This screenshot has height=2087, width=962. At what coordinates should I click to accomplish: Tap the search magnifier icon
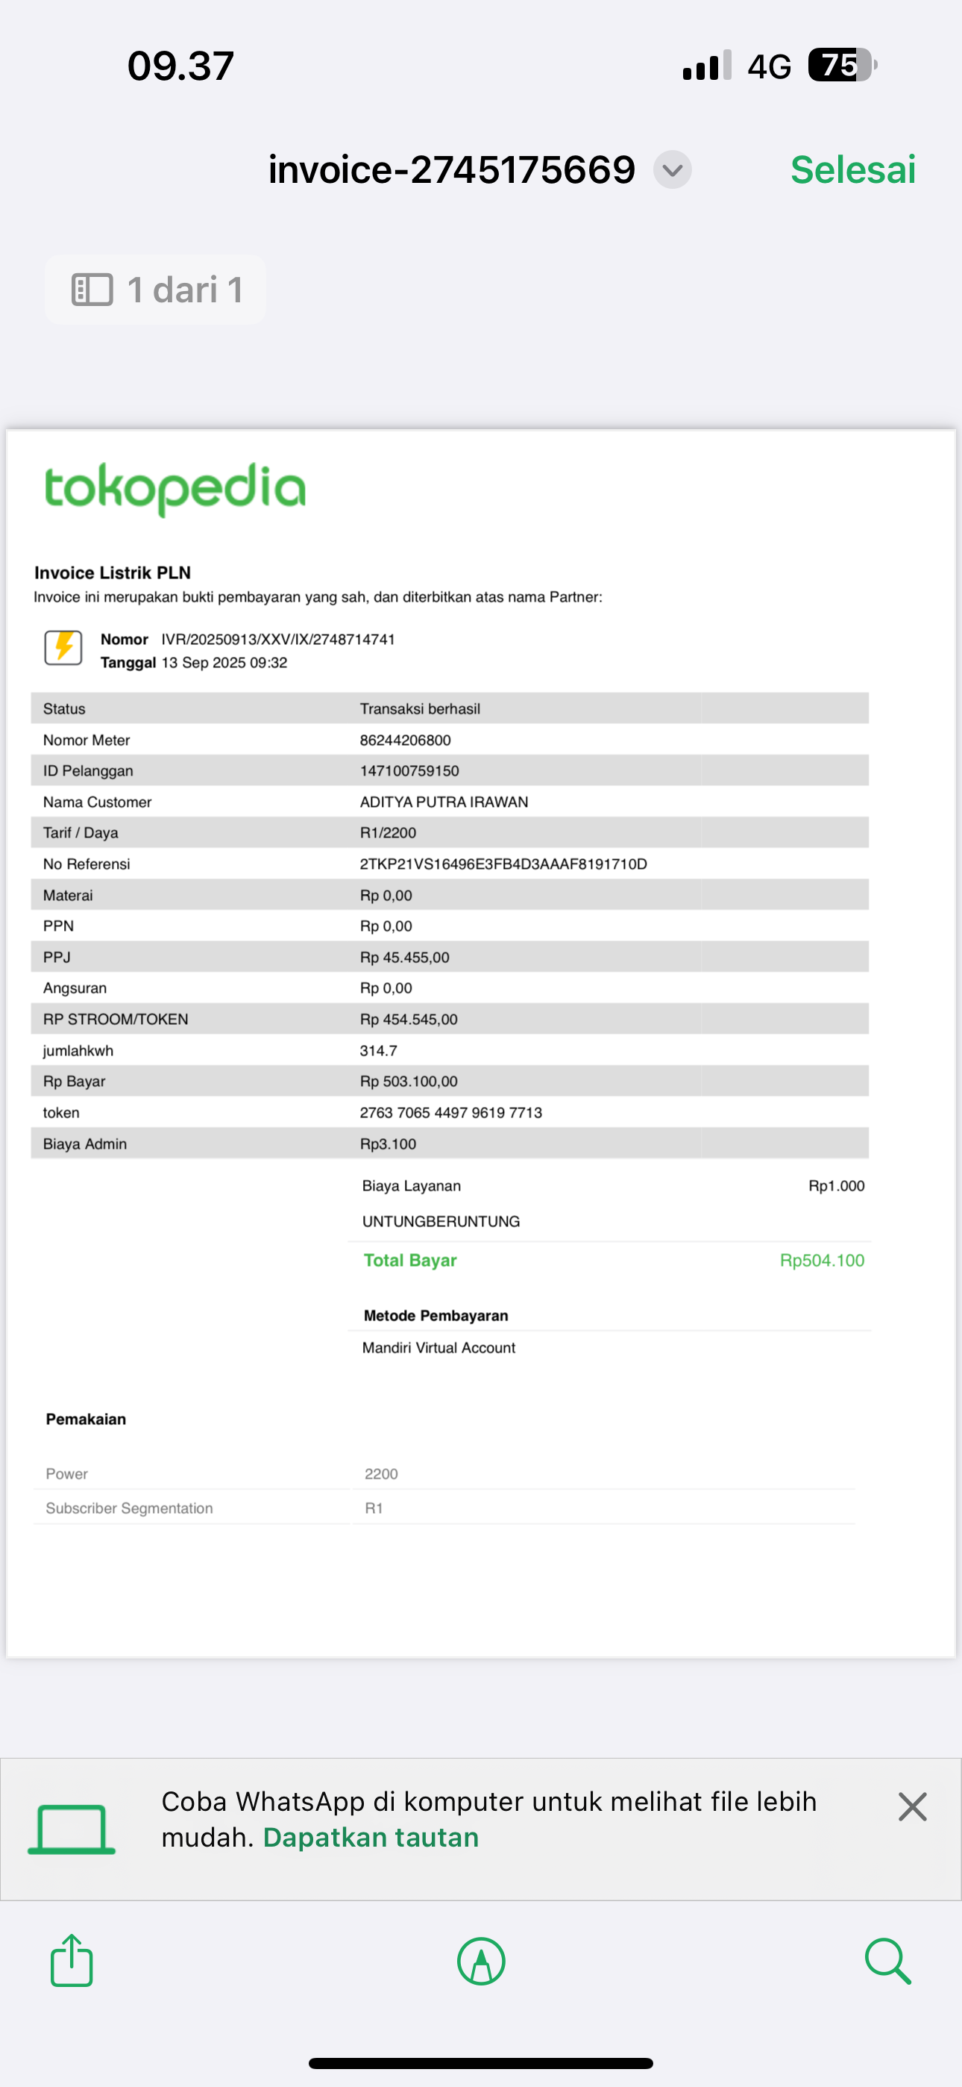887,1962
